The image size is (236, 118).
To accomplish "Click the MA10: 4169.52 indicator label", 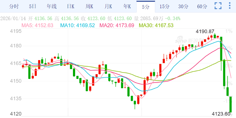I will coord(78,25).
